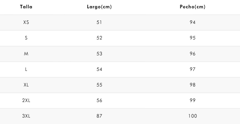Click the pecho value 100
Image resolution: width=240 pixels, height=124 pixels.
[192, 116]
